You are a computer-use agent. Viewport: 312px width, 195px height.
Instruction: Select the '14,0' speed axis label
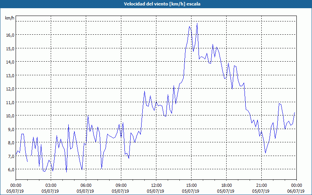pyautogui.click(x=10, y=62)
